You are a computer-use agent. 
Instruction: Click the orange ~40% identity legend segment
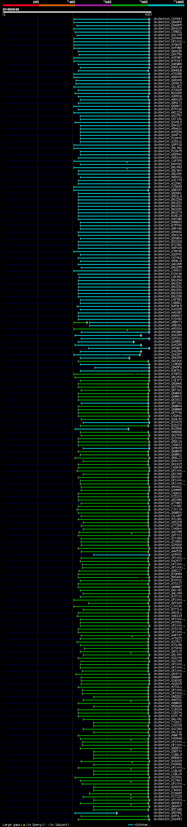pos(57,6)
